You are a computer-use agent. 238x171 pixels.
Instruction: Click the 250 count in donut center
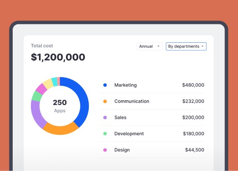pos(60,103)
